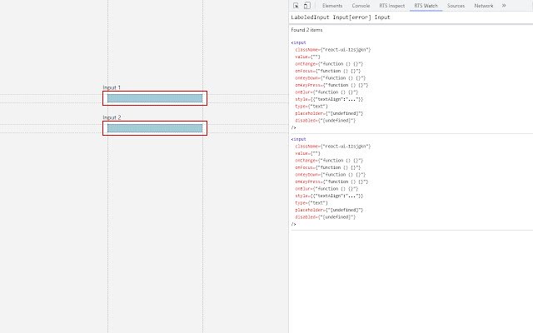Screen dimensions: 533x333
Task: Switch to the Elements tab
Action: (x=332, y=6)
